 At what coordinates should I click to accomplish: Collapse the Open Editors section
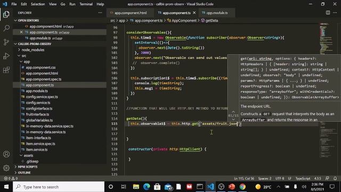[28, 20]
